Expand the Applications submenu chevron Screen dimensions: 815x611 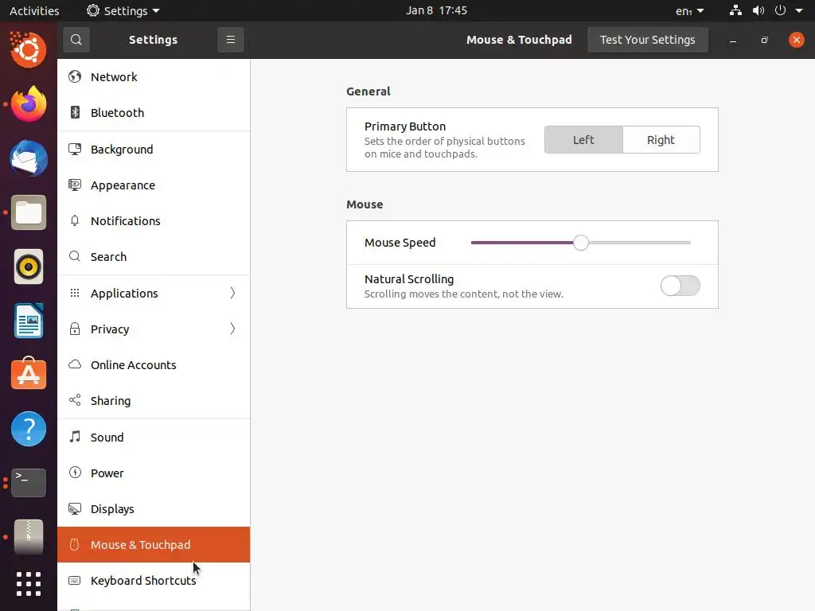(232, 293)
